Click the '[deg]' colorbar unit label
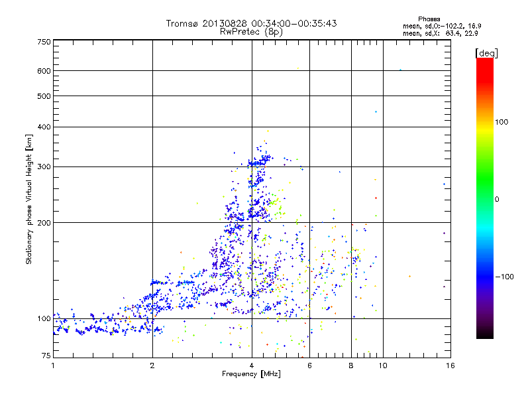This screenshot has height=398, width=530. coord(486,54)
